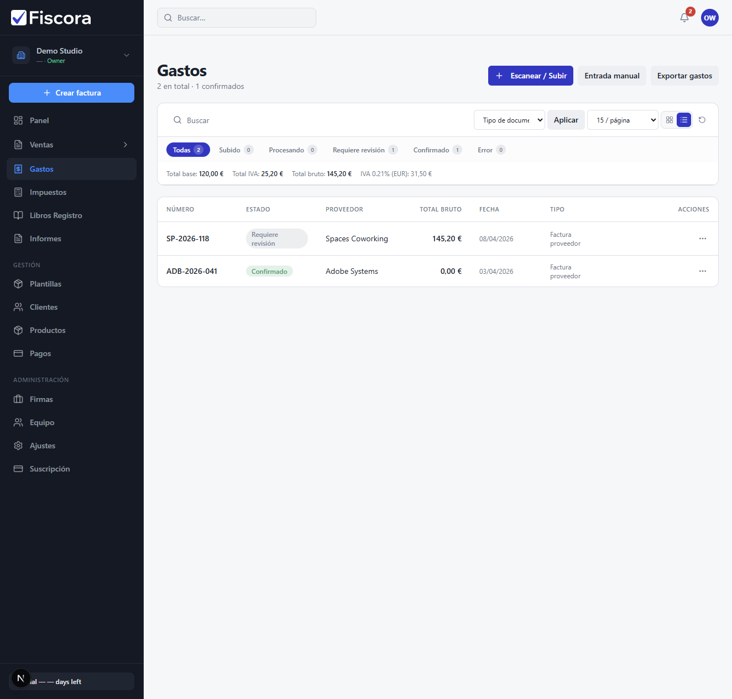
Task: Click the Impuestos calculator icon
Action: [18, 192]
